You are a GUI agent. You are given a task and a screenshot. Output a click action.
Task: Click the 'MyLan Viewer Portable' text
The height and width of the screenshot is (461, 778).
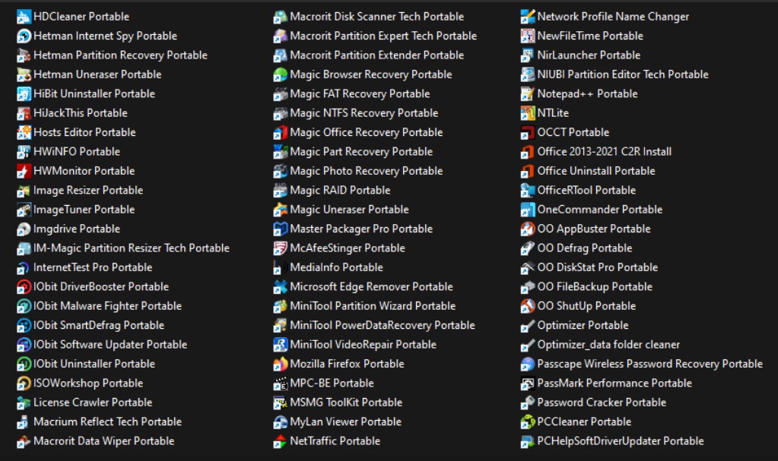[345, 422]
